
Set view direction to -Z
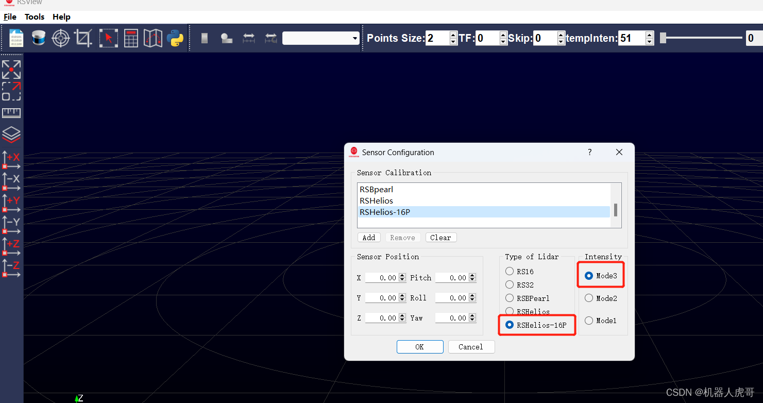11,268
